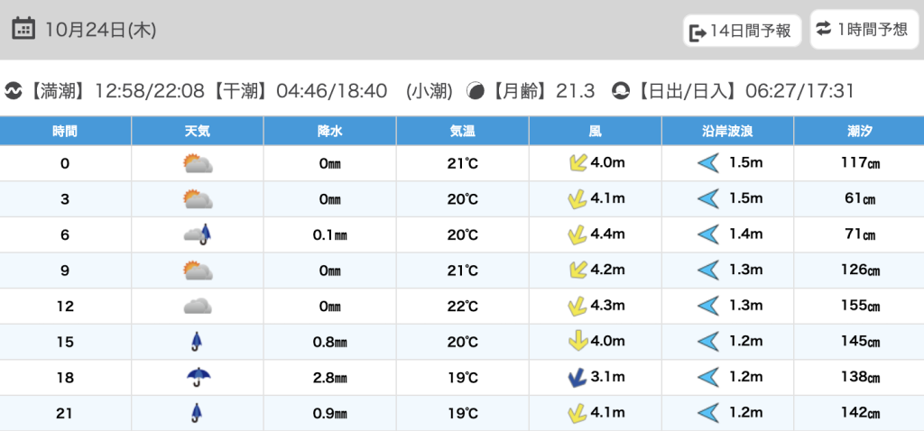Open the 14日間予報 forecast button
This screenshot has height=431, width=924.
[741, 31]
